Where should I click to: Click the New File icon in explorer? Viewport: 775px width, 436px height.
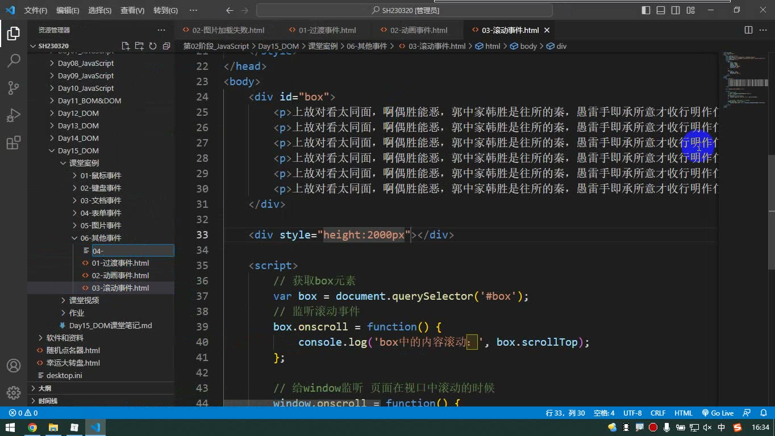click(x=126, y=46)
